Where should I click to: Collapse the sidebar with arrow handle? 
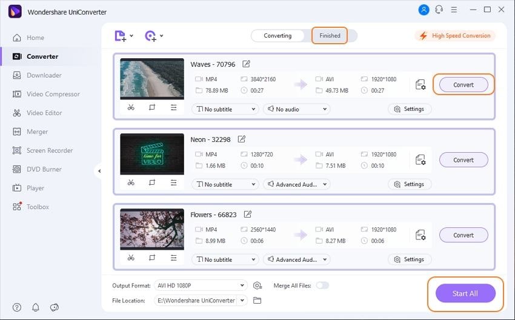(x=99, y=171)
